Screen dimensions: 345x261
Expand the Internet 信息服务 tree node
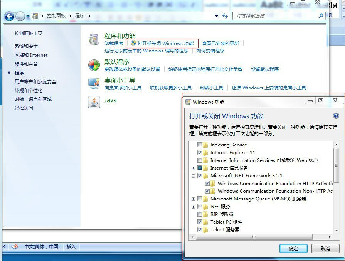pos(193,168)
